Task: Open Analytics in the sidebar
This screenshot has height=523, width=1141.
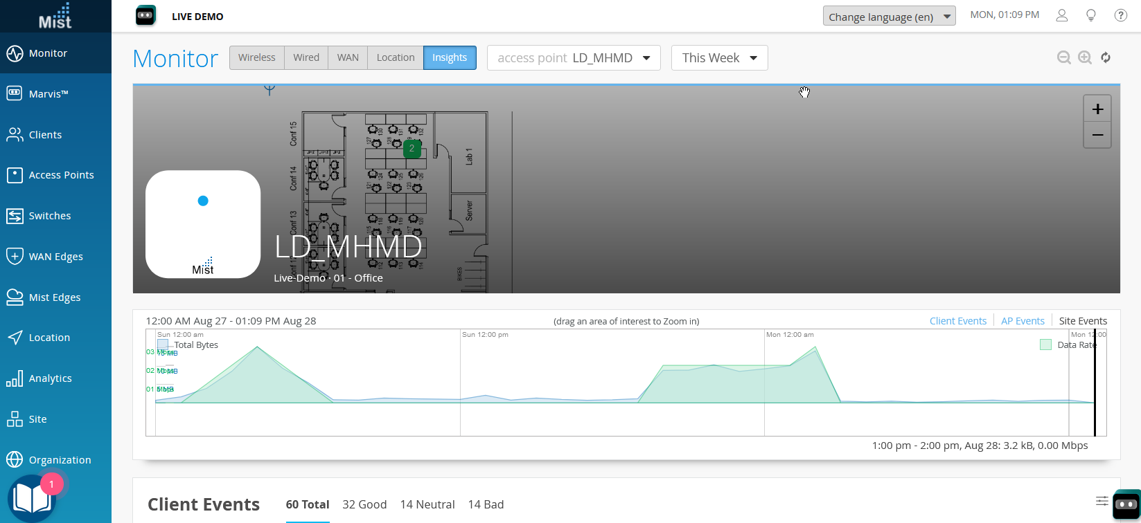Action: click(x=55, y=378)
